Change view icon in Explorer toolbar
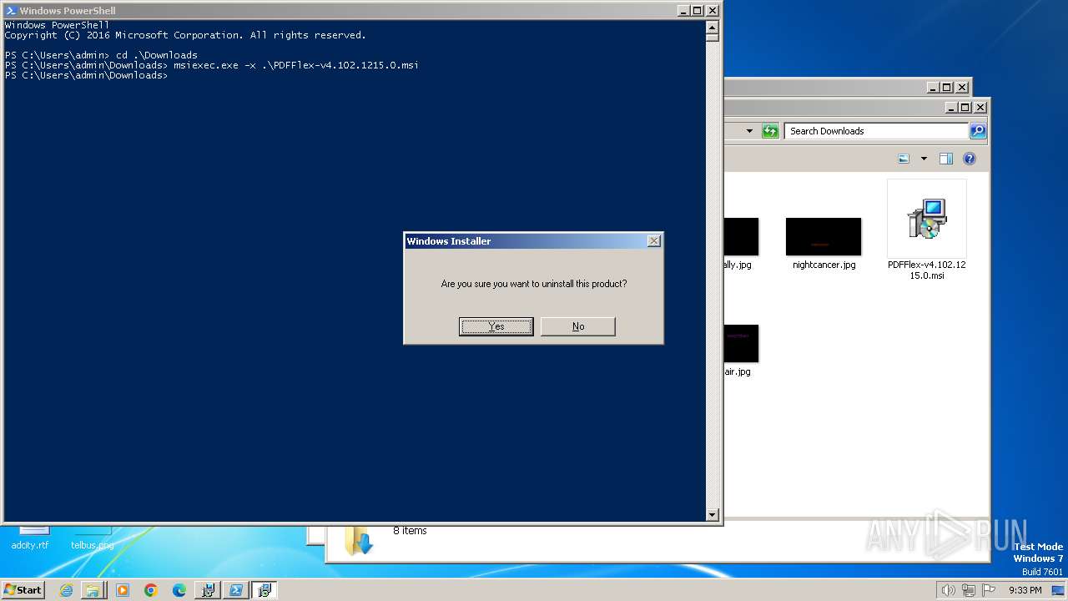Viewport: 1068px width, 601px height. pyautogui.click(x=904, y=159)
